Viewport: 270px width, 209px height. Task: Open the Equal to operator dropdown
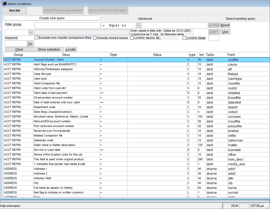[138, 26]
